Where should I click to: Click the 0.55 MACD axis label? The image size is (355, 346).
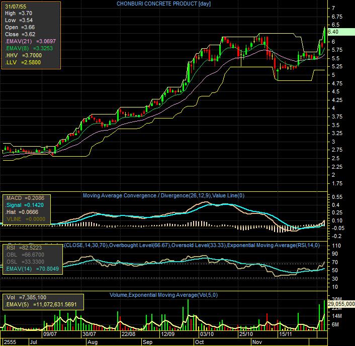click(337, 197)
